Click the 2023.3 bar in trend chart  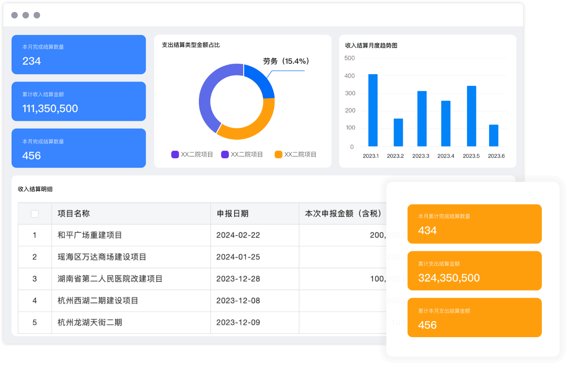422,119
